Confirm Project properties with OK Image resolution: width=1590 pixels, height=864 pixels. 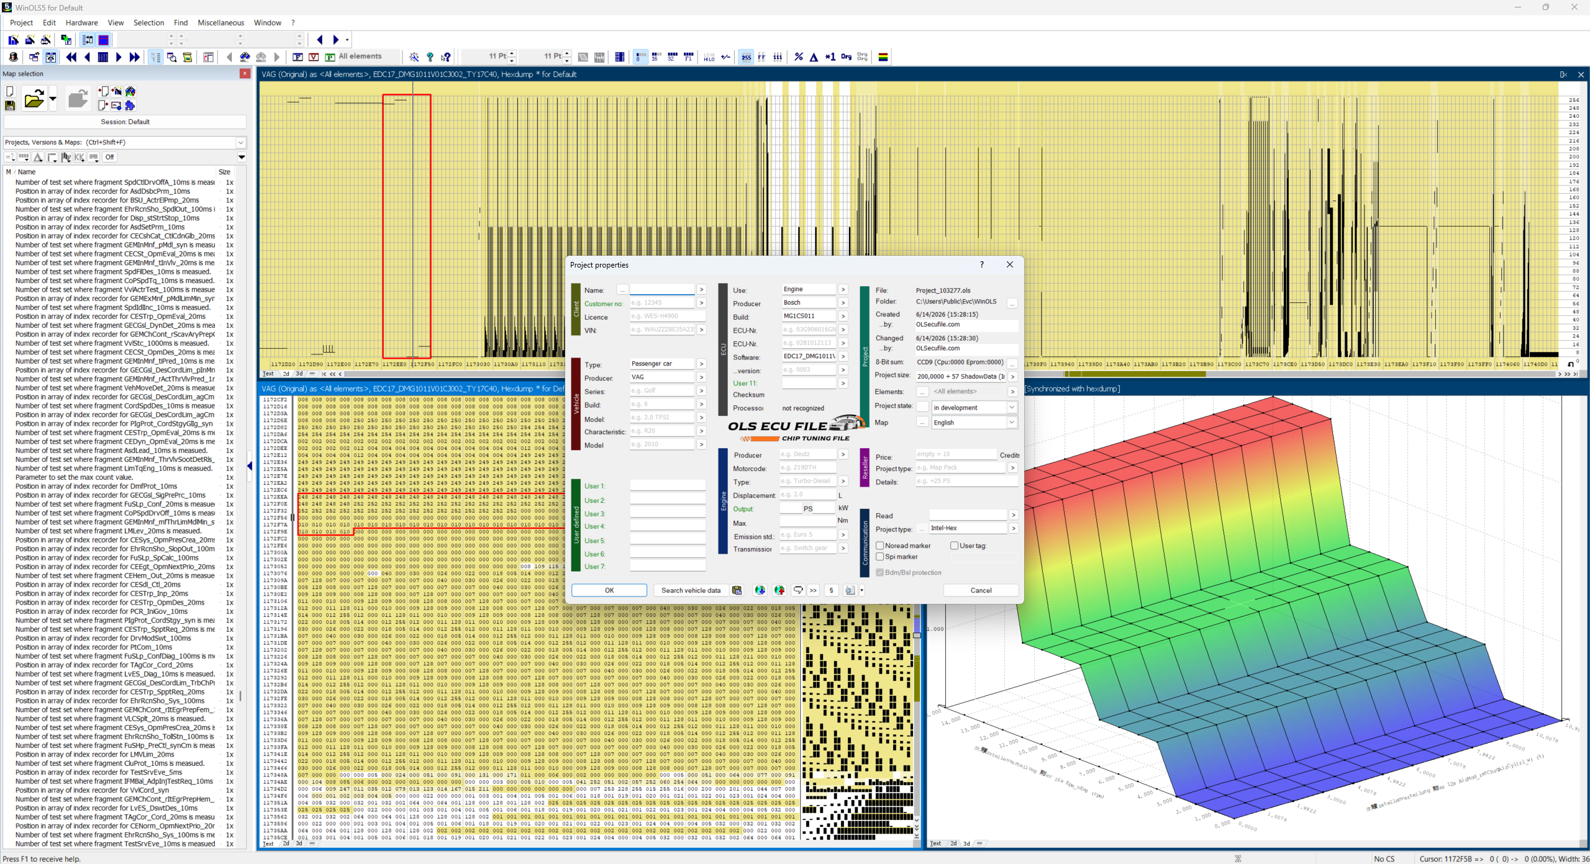click(x=609, y=590)
